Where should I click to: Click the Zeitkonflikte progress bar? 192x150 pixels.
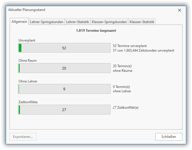[x=64, y=110]
